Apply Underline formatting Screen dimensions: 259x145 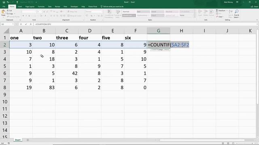[29, 16]
